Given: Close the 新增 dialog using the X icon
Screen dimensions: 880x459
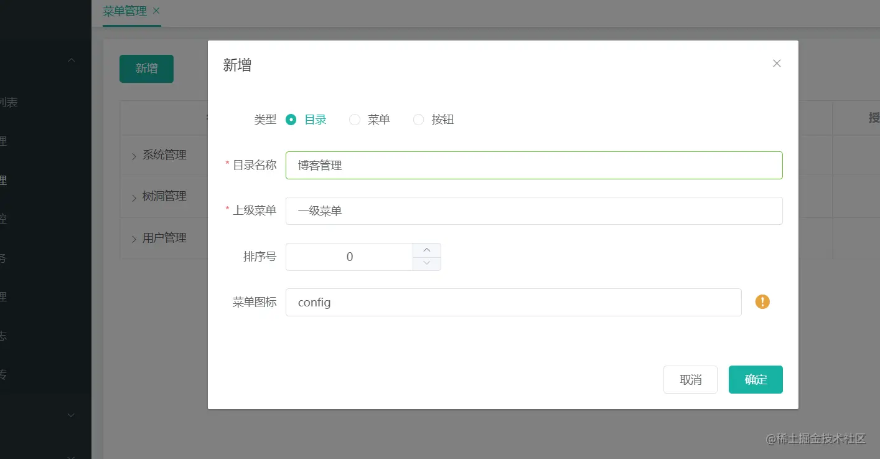Looking at the screenshot, I should [x=776, y=63].
